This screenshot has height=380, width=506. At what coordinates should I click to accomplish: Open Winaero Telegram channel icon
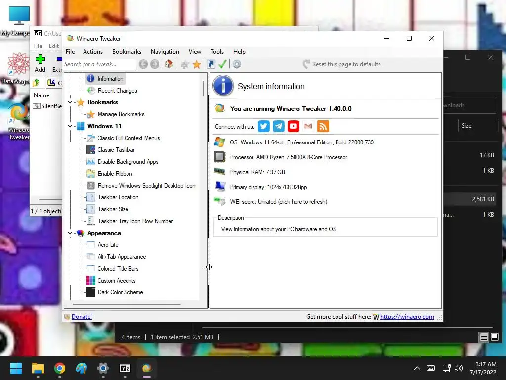(279, 126)
